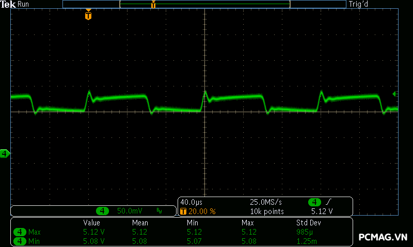This screenshot has width=413, height=247.
Task: Click the channel 4 badge beside 50.0mV
Action: [x=103, y=211]
